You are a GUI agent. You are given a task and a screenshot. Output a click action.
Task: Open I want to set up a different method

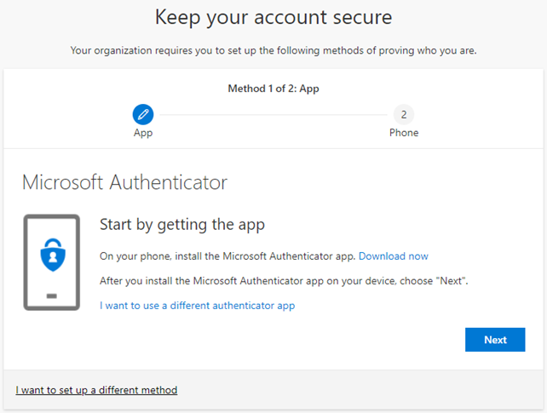coord(96,390)
